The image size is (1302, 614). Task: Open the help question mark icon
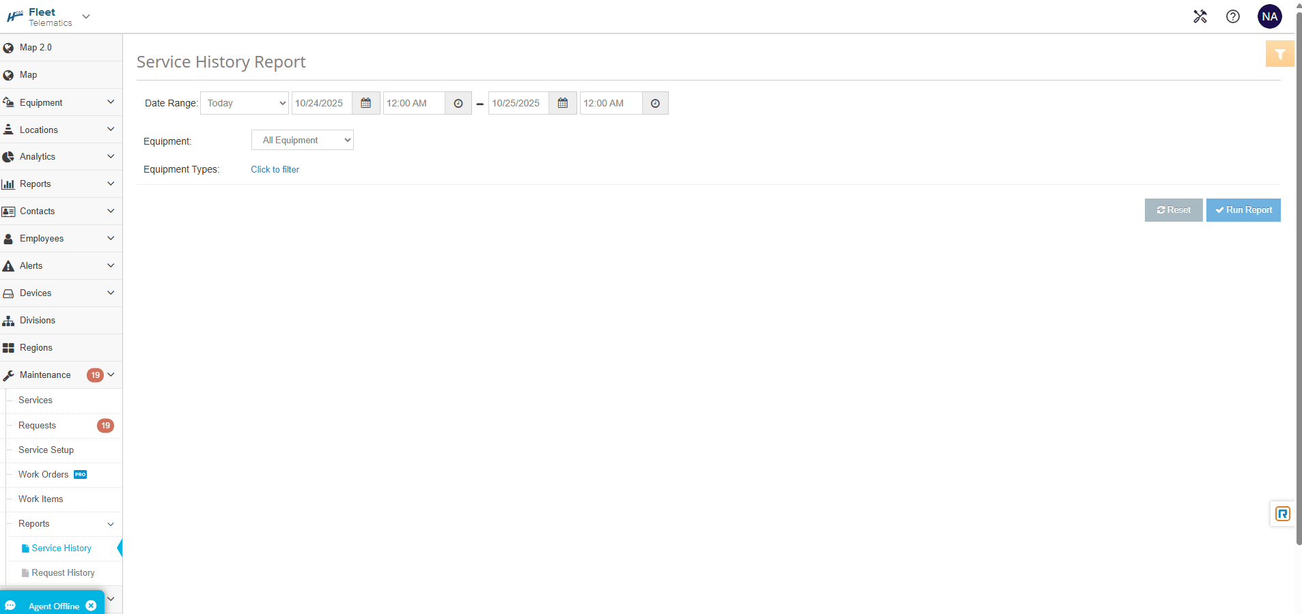tap(1233, 16)
